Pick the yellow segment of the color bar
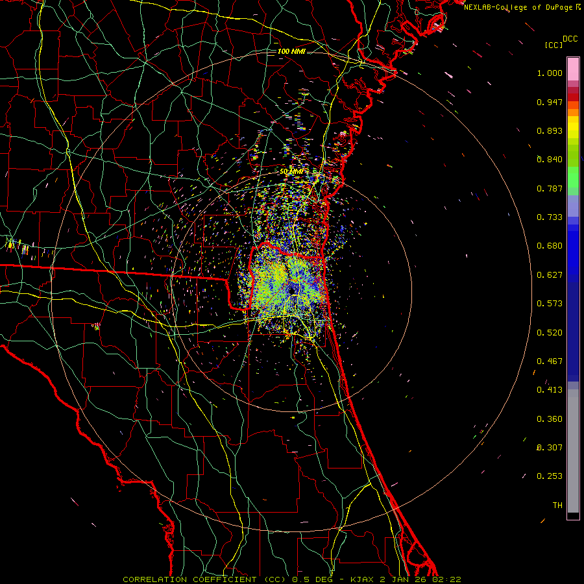 [573, 128]
